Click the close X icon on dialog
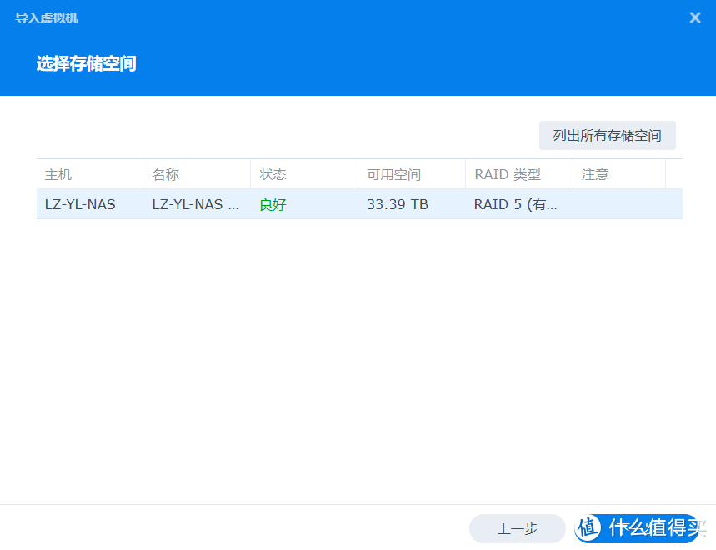This screenshot has width=716, height=550. [696, 17]
